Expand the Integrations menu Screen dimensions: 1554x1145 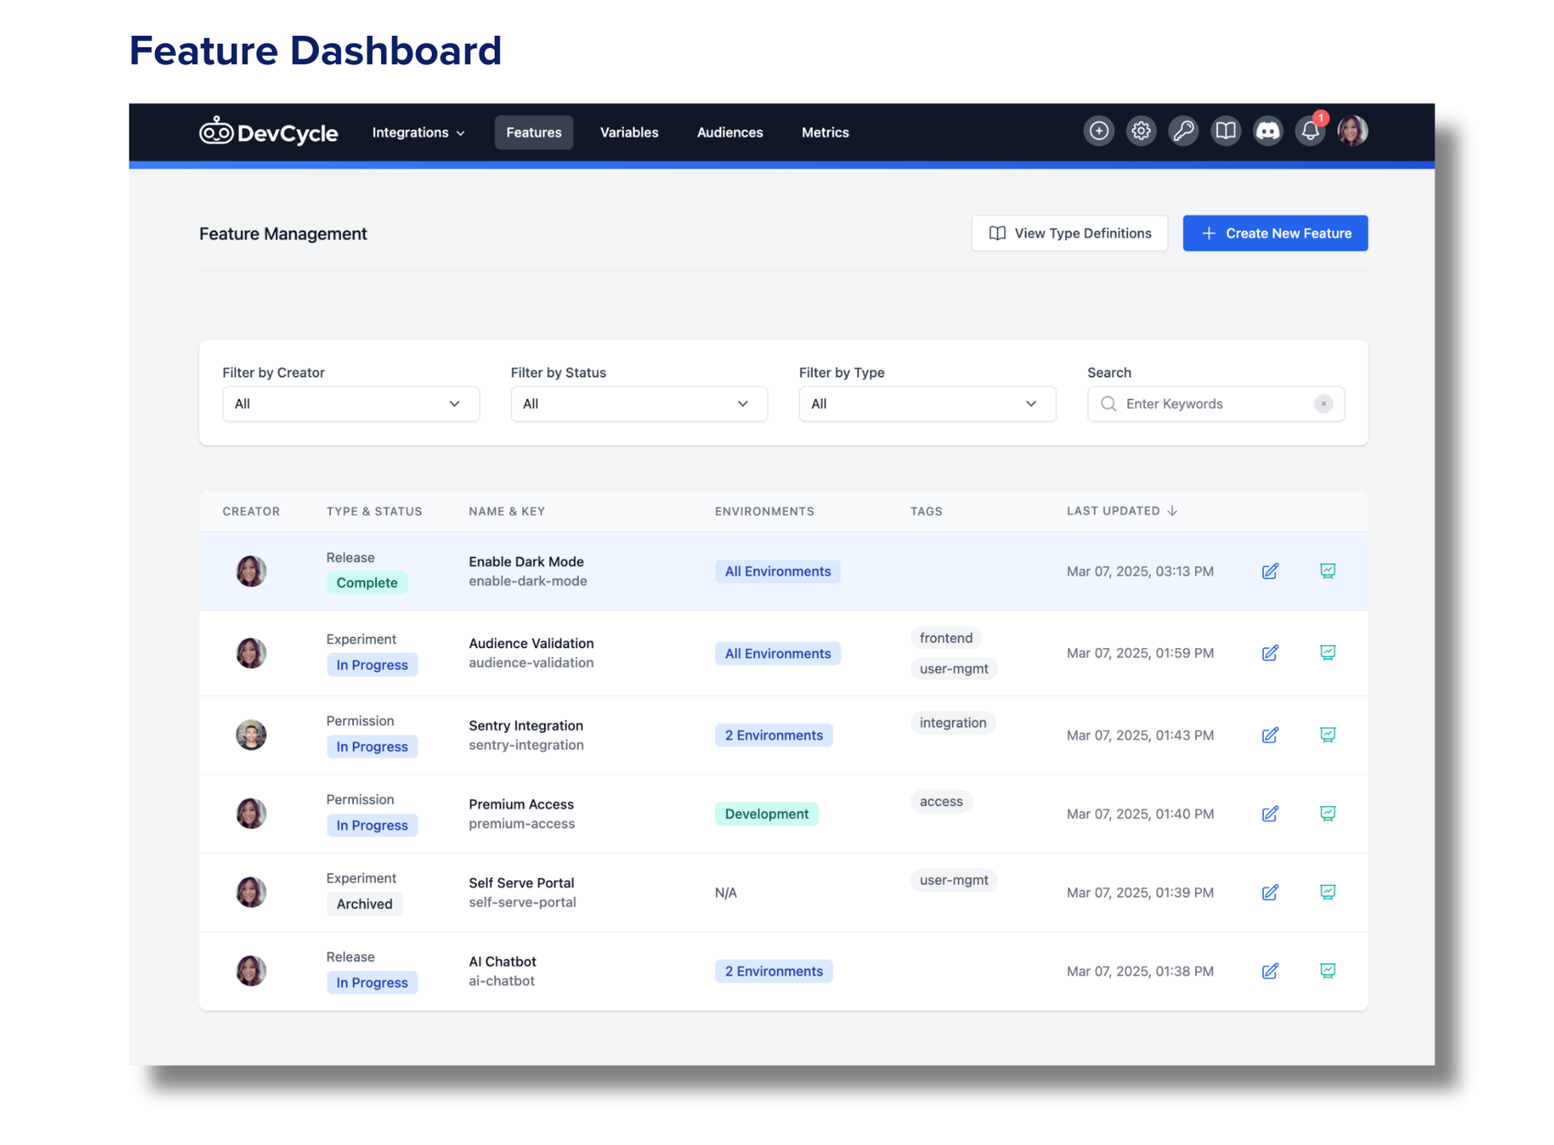coord(418,133)
